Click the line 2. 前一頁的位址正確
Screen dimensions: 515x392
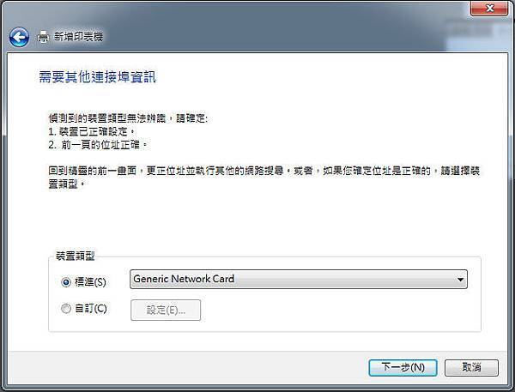click(x=98, y=144)
